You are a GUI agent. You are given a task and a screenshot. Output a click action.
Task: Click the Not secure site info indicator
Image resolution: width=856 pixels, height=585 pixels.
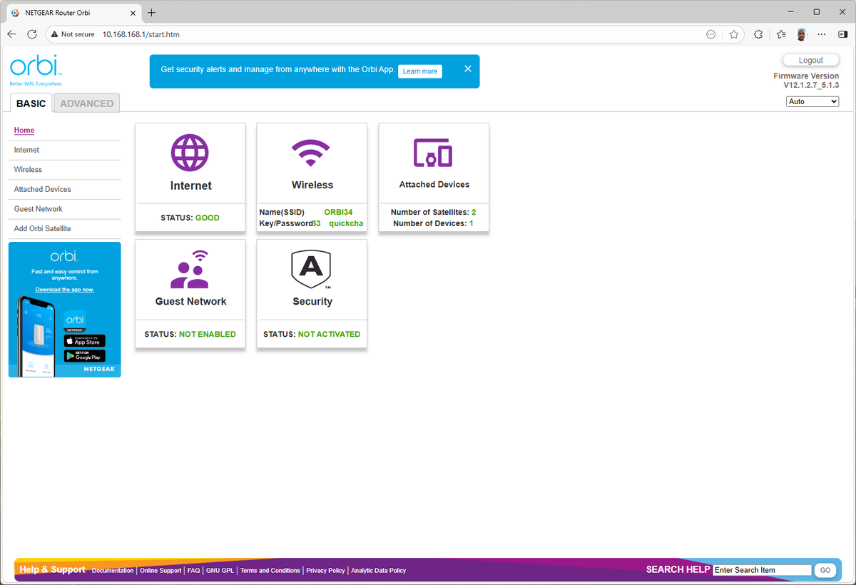tap(73, 34)
